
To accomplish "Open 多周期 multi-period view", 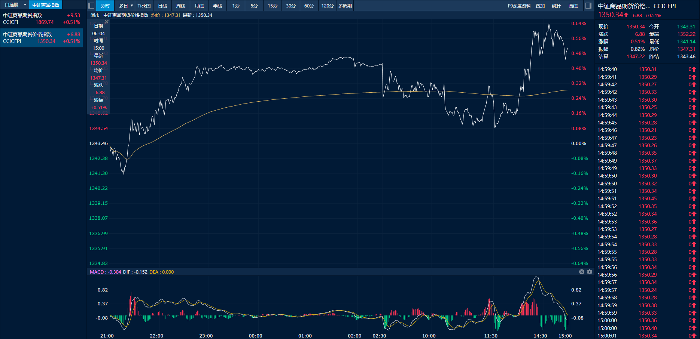I will pyautogui.click(x=345, y=6).
